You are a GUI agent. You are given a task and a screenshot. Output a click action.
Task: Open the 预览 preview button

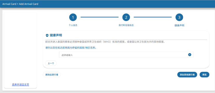click(x=204, y=75)
